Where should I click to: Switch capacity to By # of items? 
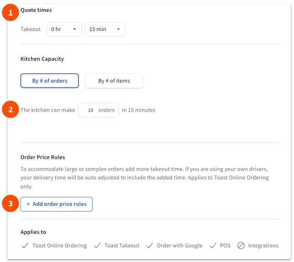pyautogui.click(x=114, y=81)
